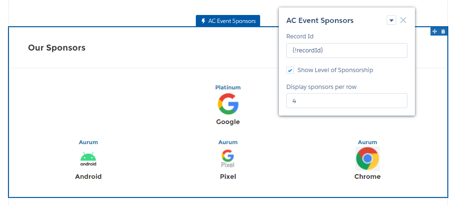This screenshot has height=205, width=453.
Task: Click the Our Sponsors heading
Action: tap(57, 48)
